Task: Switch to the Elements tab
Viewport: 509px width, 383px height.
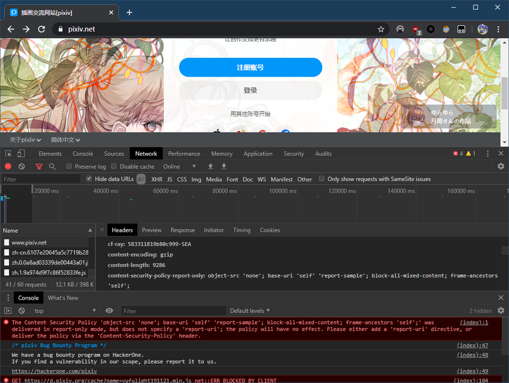Action: pyautogui.click(x=50, y=154)
